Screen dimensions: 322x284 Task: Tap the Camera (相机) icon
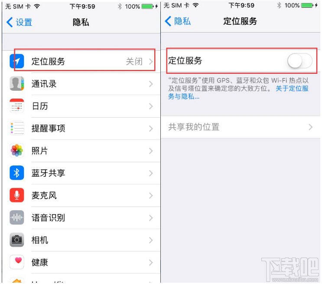coord(16,240)
